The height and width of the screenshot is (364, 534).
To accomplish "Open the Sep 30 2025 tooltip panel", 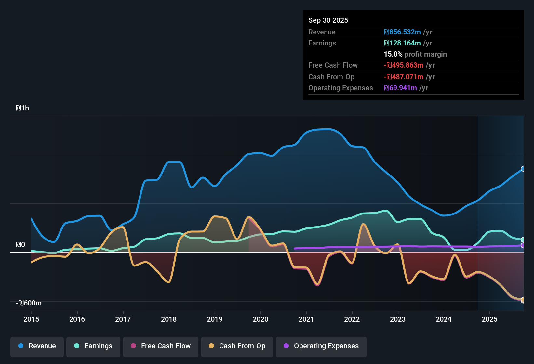I will 413,55.
